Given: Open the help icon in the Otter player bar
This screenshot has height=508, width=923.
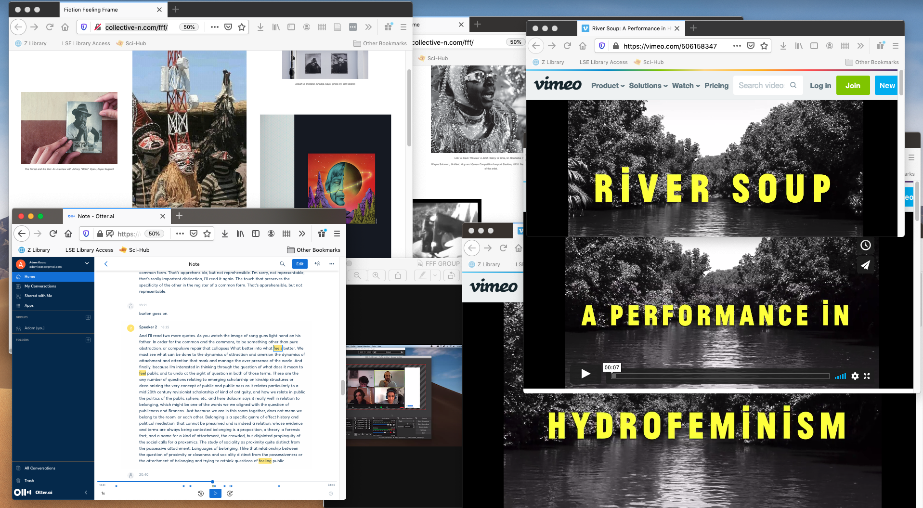Looking at the screenshot, I should click(331, 493).
